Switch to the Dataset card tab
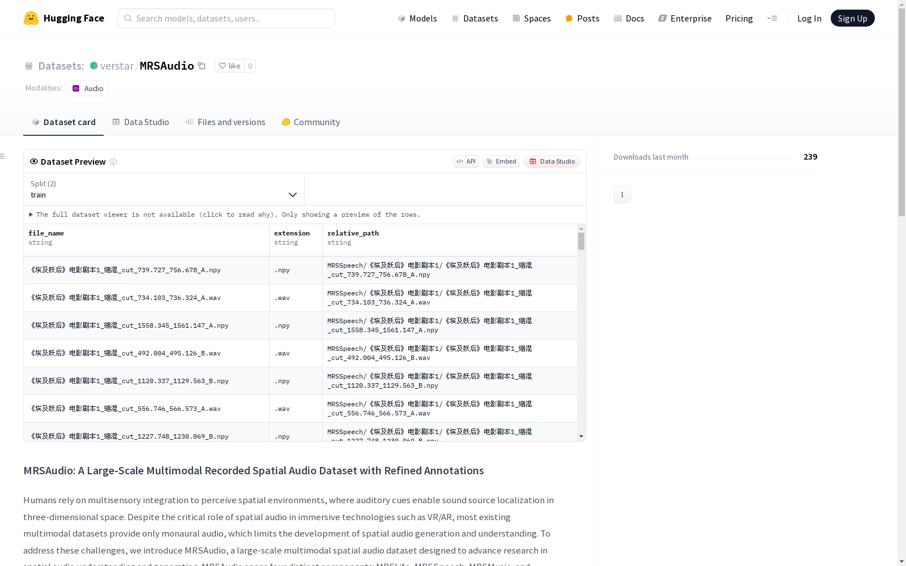 [x=63, y=122]
